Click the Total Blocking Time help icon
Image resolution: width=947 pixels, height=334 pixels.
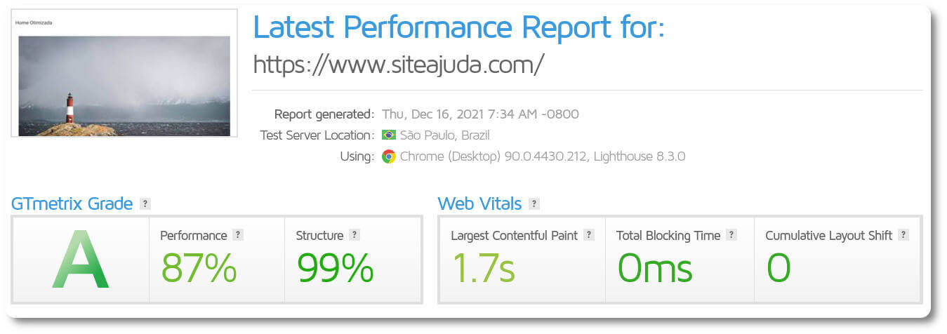tap(731, 235)
